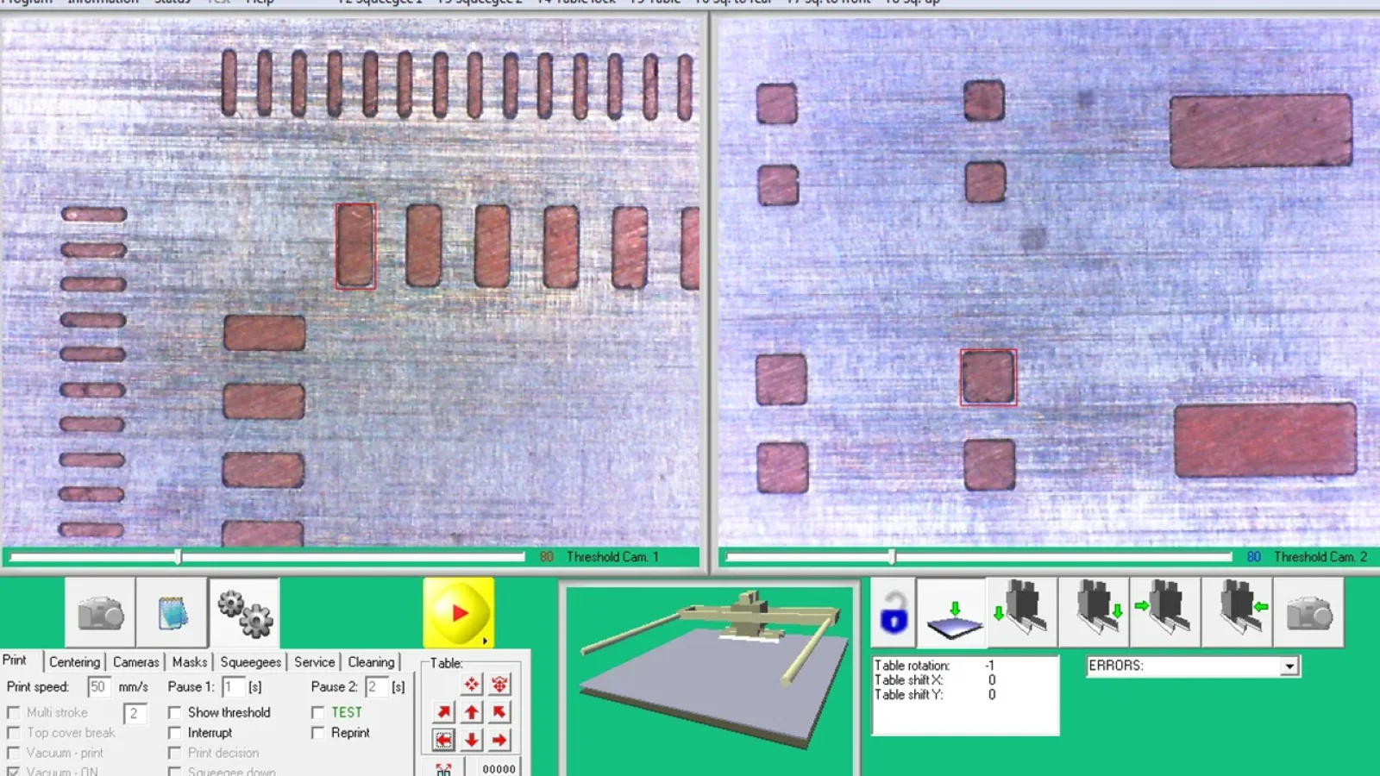This screenshot has width=1380, height=776.
Task: Move table with the up-right diagonal arrow
Action: click(443, 712)
